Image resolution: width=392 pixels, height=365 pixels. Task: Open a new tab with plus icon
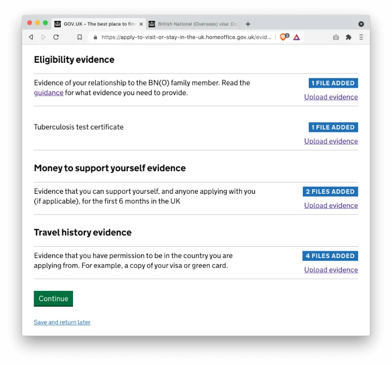pyautogui.click(x=248, y=24)
